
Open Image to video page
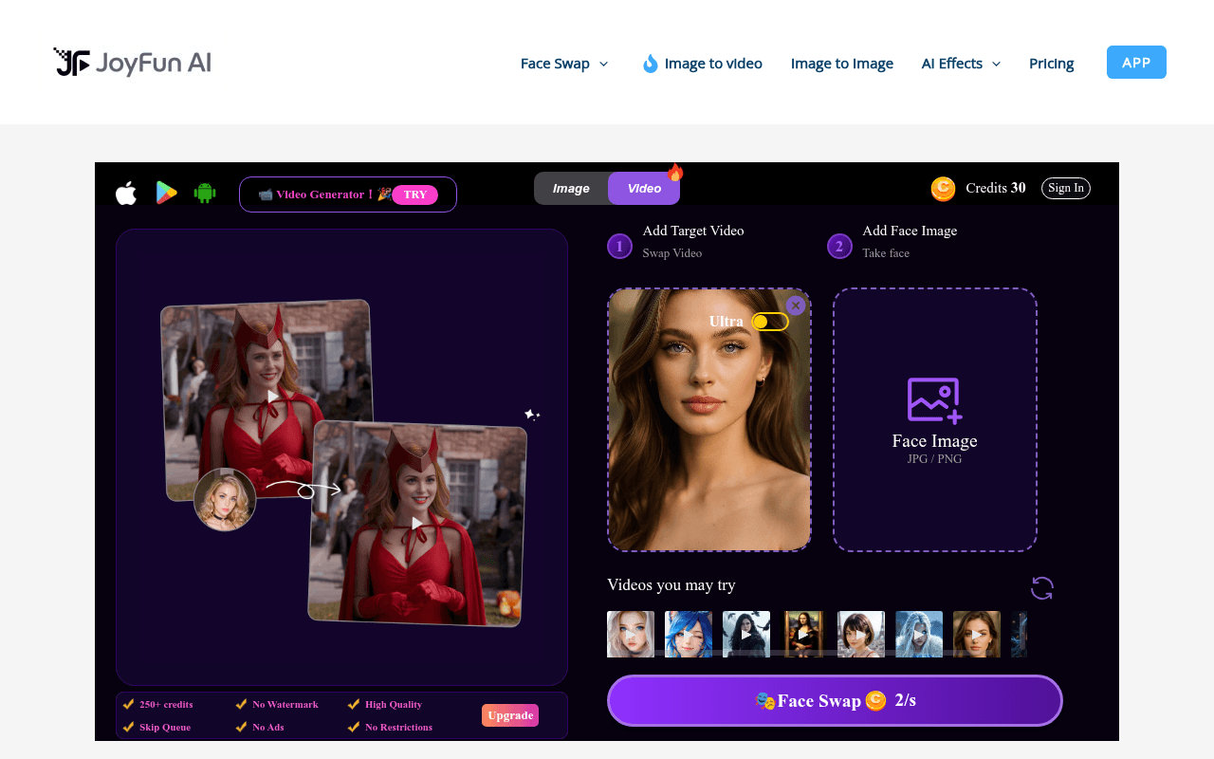pyautogui.click(x=713, y=64)
